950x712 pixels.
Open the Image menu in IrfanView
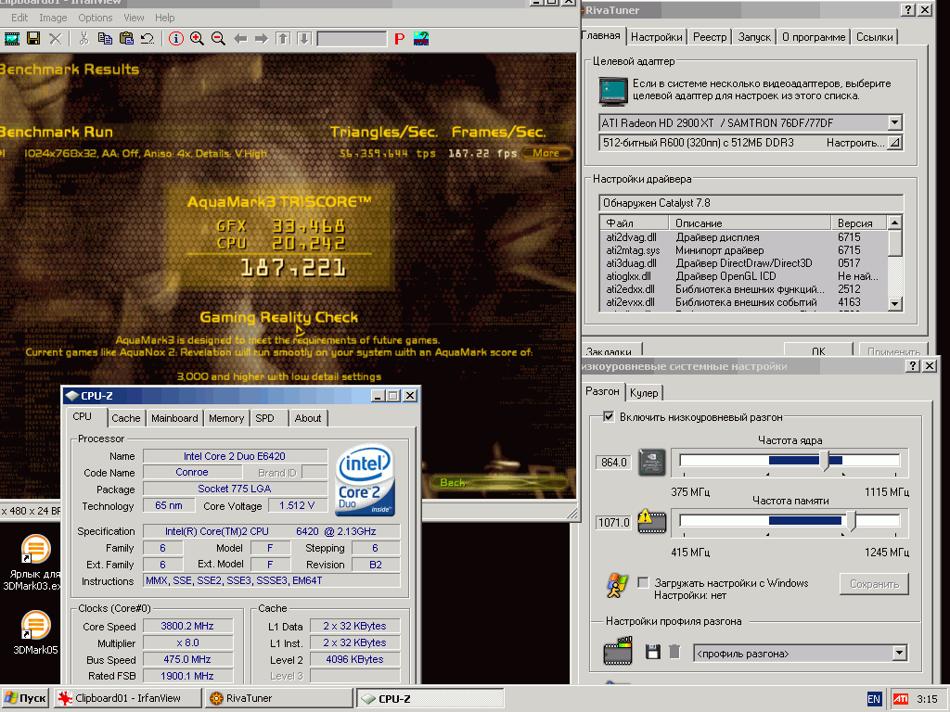[53, 18]
